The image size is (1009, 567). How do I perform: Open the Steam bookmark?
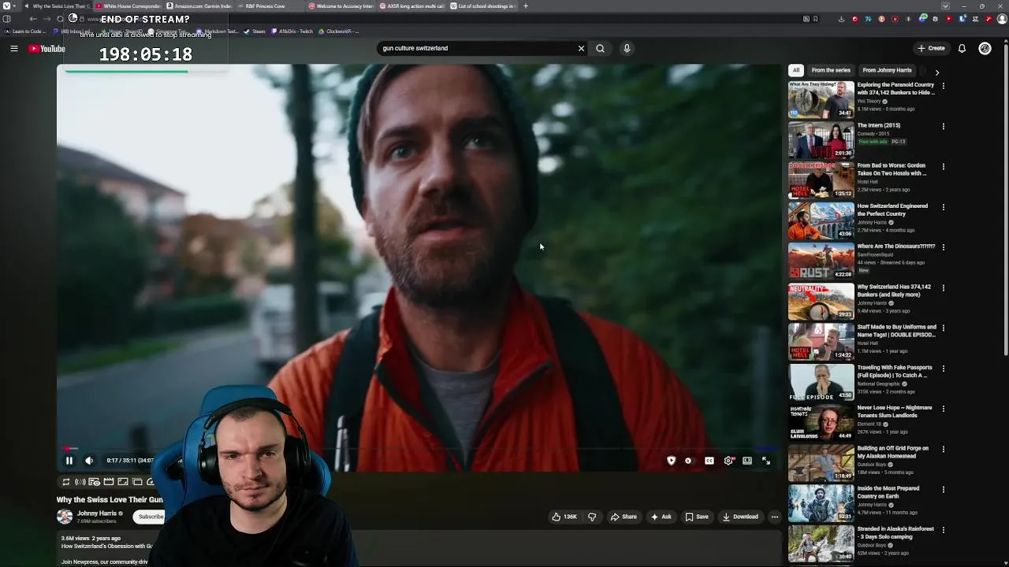tap(255, 31)
